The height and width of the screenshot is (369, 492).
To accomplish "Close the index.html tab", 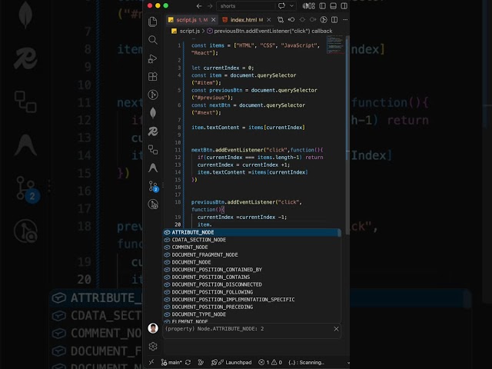I will [x=269, y=20].
